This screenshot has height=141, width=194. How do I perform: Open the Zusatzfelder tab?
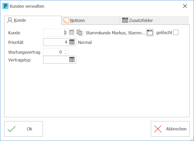tap(154, 20)
